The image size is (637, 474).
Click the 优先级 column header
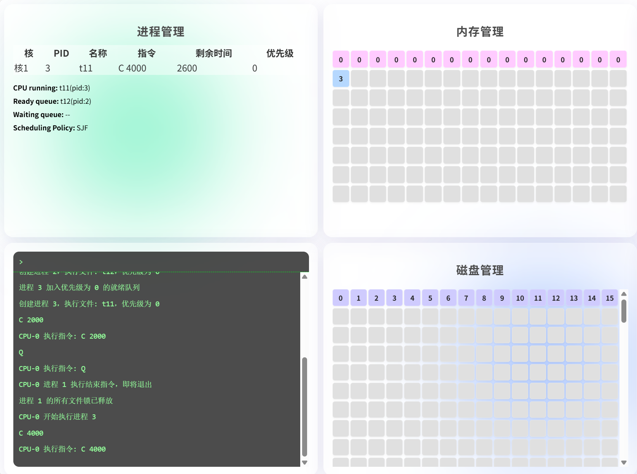(x=280, y=53)
